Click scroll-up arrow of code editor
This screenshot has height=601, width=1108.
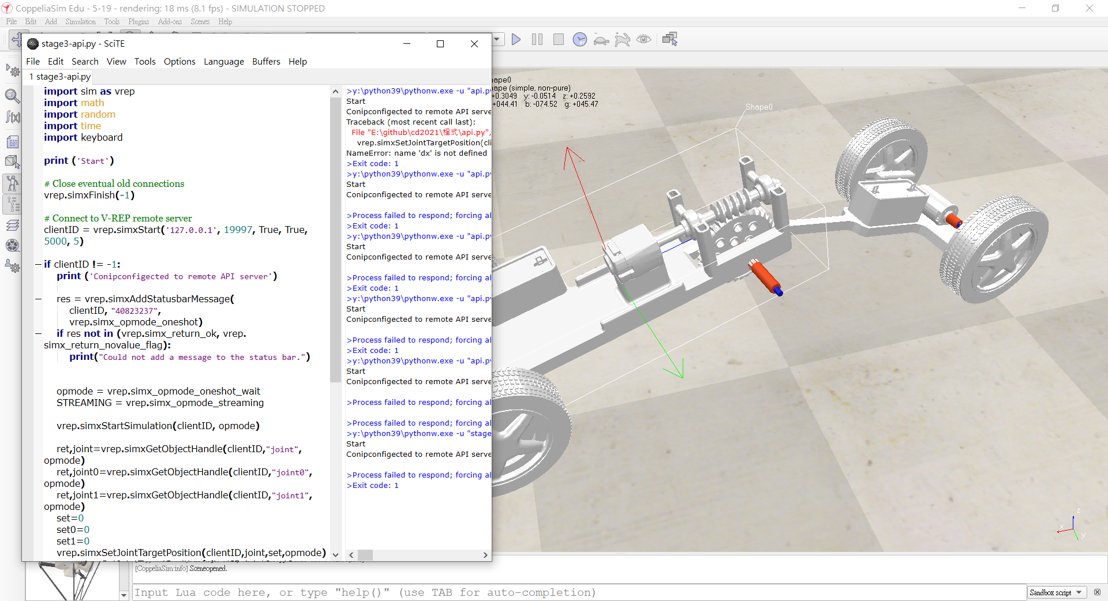pos(335,91)
